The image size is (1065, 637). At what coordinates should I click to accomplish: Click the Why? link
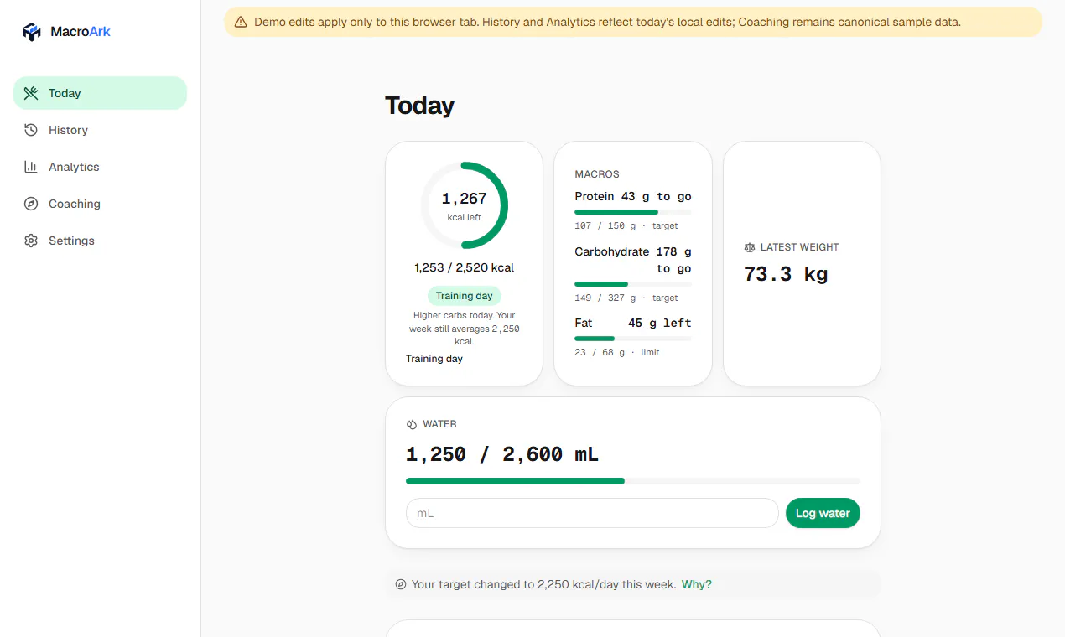click(x=697, y=584)
